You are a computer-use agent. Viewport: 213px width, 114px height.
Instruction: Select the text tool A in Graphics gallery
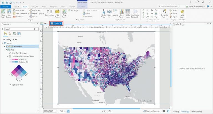click(x=152, y=10)
